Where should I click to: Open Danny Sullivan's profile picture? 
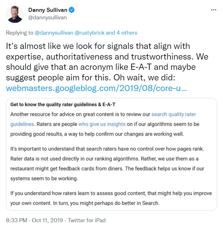tap(15, 14)
